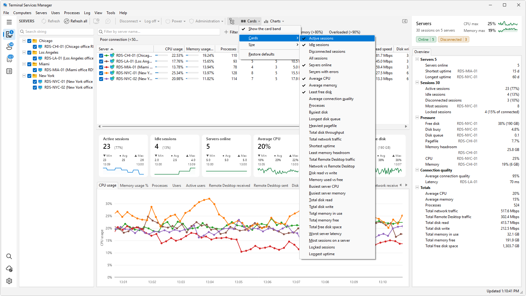The image size is (526, 296).
Task: Click the plus Filter button
Action: [x=231, y=32]
